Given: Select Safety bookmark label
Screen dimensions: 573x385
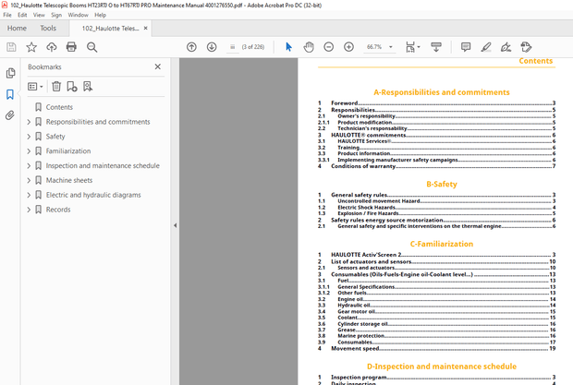Looking at the screenshot, I should (55, 137).
